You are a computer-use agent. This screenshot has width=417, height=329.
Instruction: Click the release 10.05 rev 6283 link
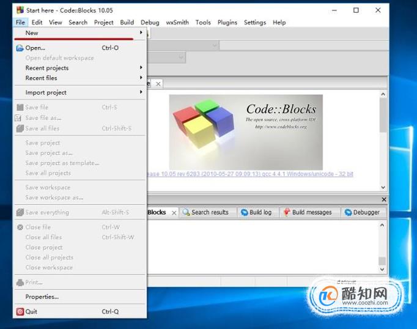tap(250, 174)
